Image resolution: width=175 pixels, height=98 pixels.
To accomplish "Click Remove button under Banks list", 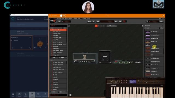I will coord(63,58).
